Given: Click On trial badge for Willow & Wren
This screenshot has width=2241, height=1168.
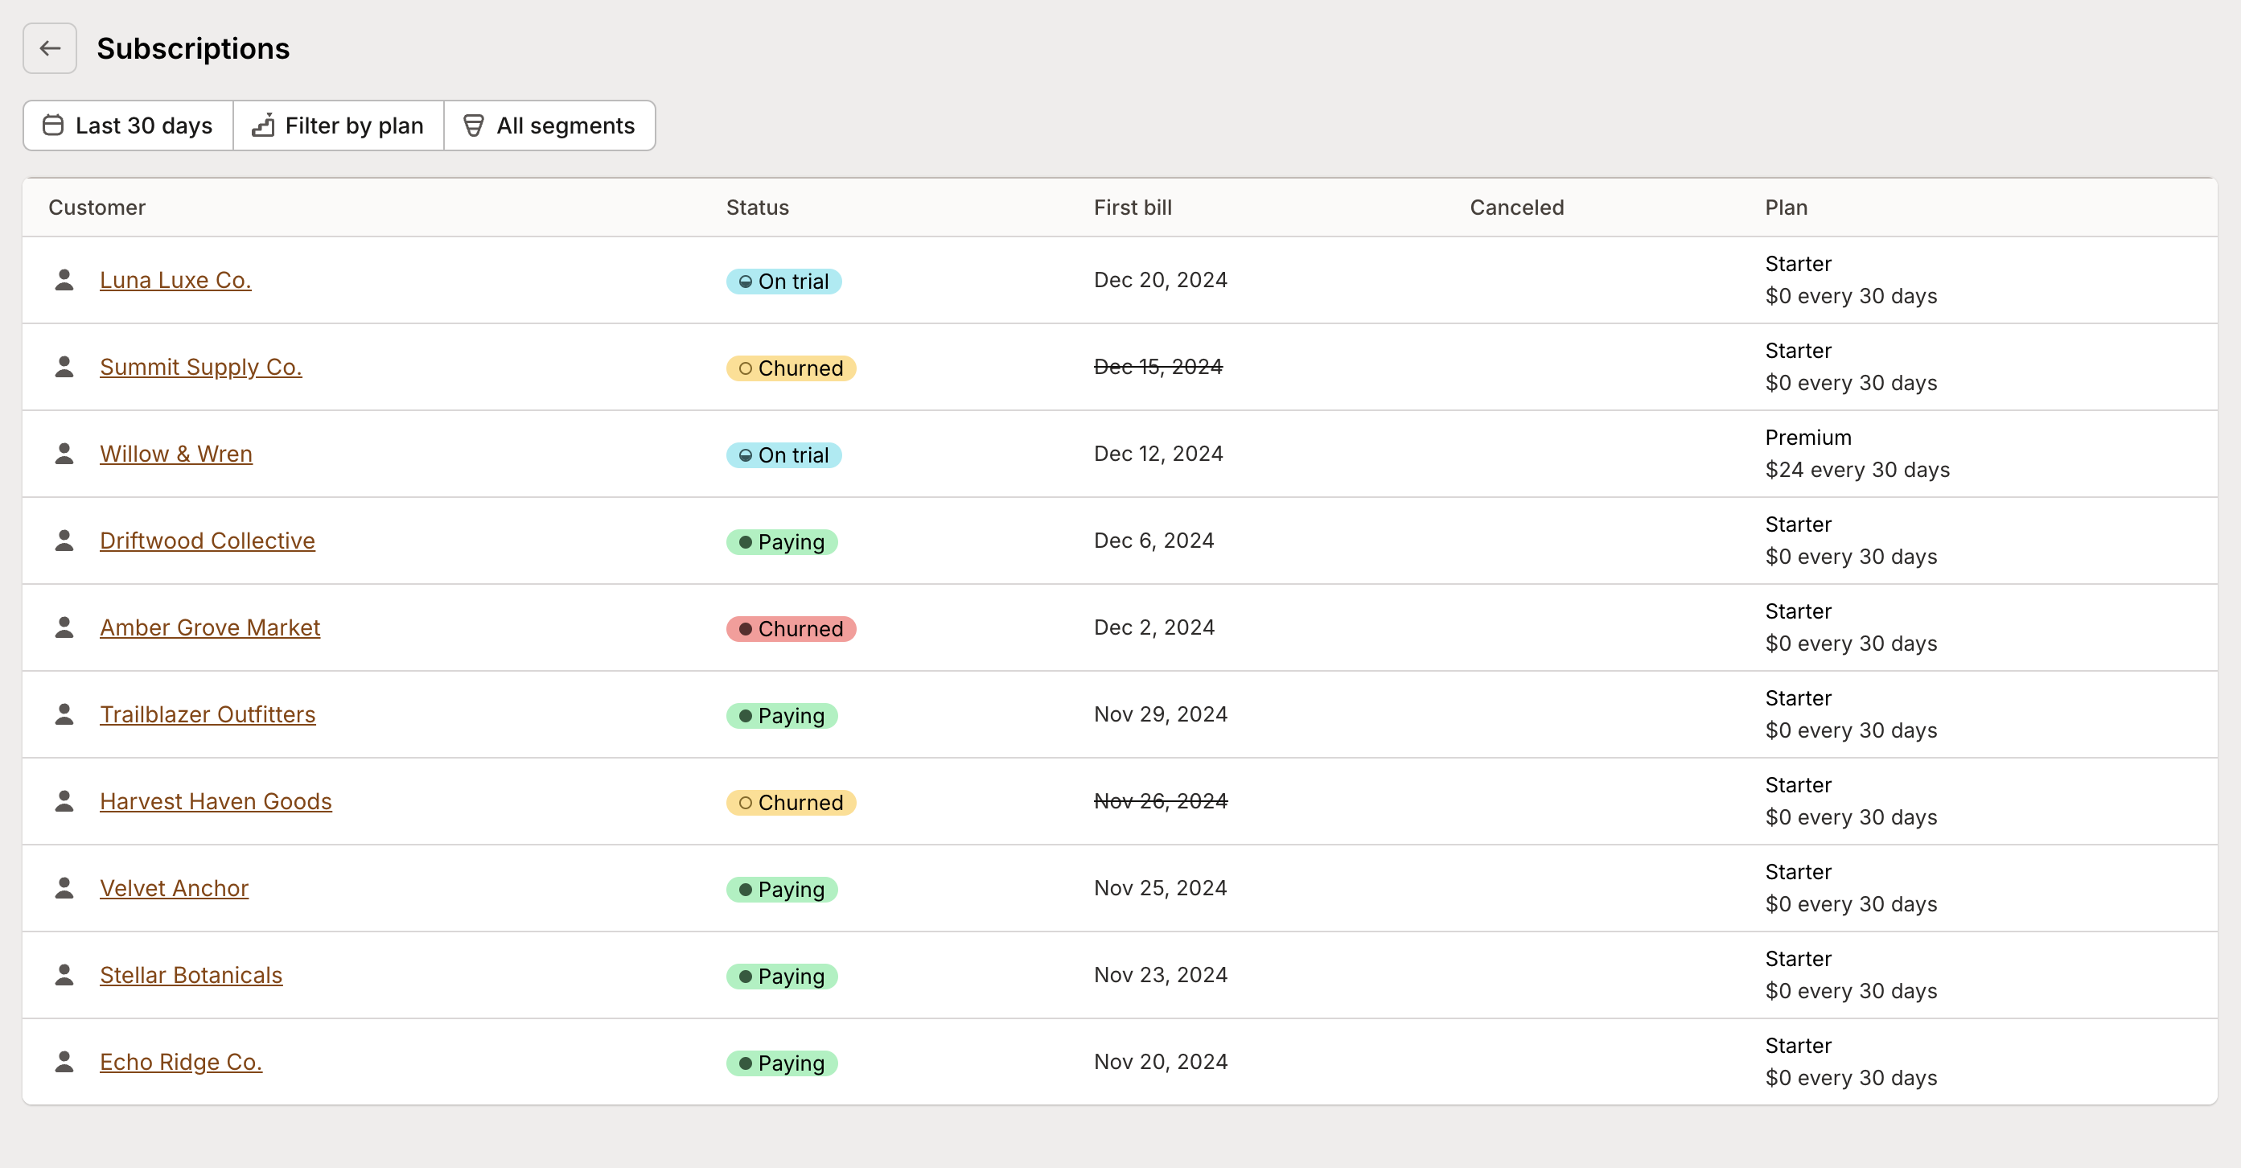Looking at the screenshot, I should (x=783, y=454).
